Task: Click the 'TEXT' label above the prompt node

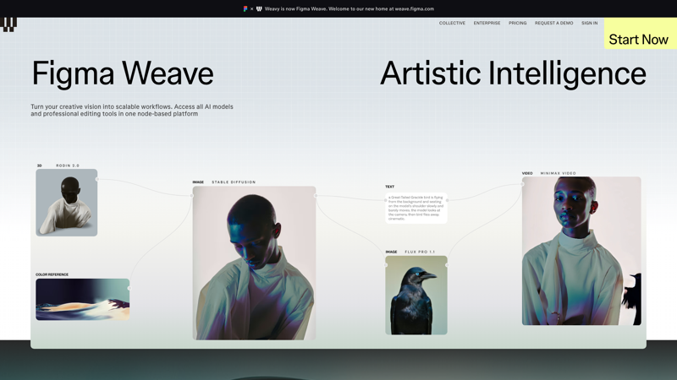Action: (x=390, y=187)
